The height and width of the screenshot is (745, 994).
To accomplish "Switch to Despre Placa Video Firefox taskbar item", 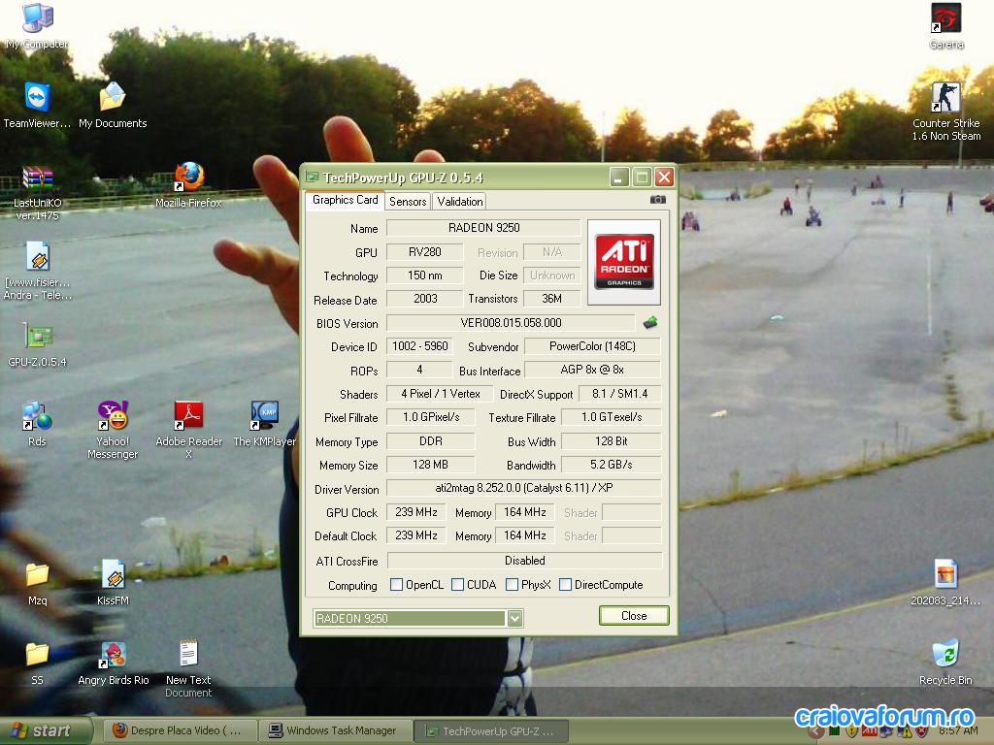I will 180,731.
